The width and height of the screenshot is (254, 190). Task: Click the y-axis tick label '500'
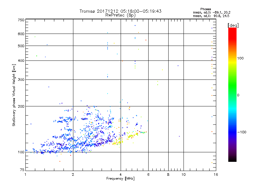point(21,46)
